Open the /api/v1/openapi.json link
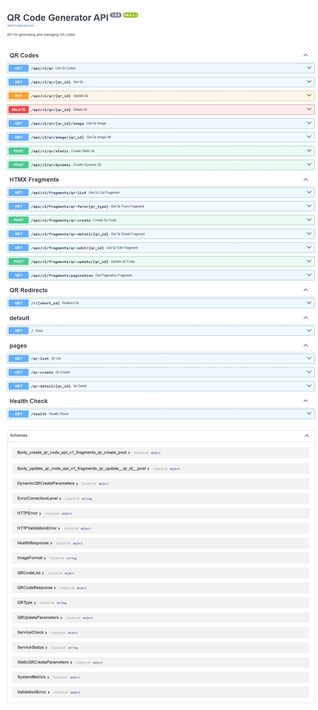 pyautogui.click(x=20, y=25)
